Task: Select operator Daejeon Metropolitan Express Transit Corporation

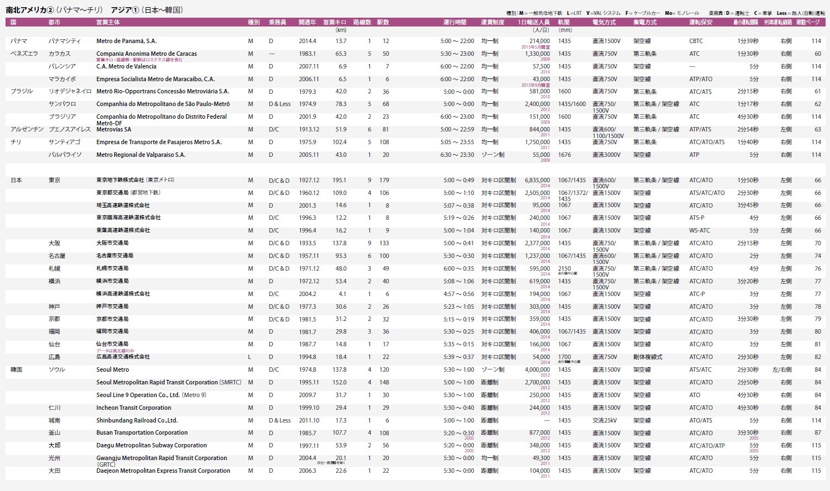Action: click(163, 471)
